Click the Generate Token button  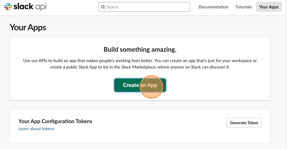[244, 123]
